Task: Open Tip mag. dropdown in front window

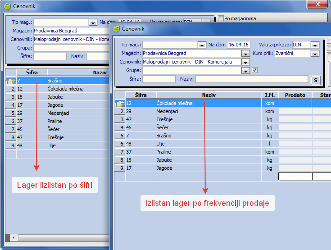Action: click(x=202, y=45)
